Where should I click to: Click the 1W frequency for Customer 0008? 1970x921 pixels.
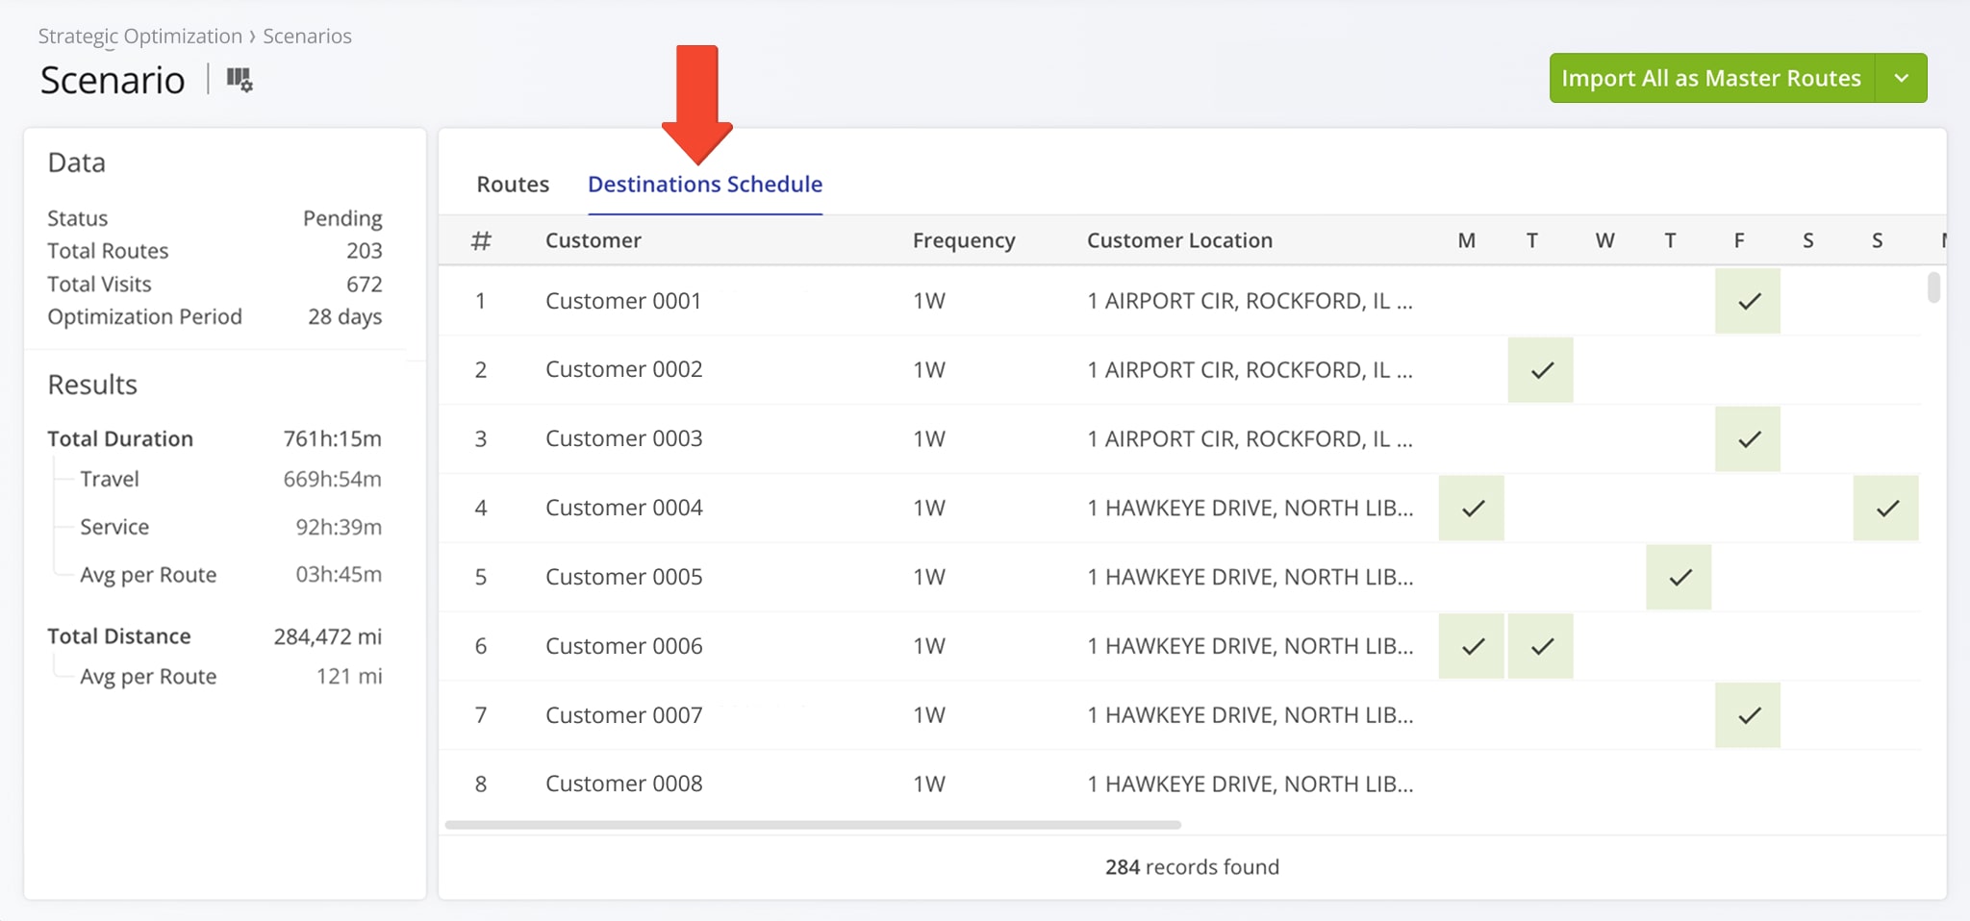pos(929,784)
